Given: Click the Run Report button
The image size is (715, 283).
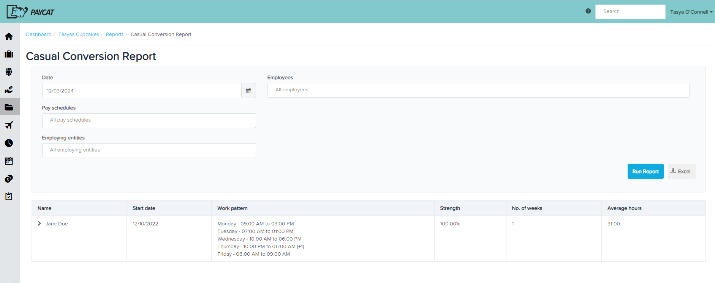Looking at the screenshot, I should coord(645,172).
